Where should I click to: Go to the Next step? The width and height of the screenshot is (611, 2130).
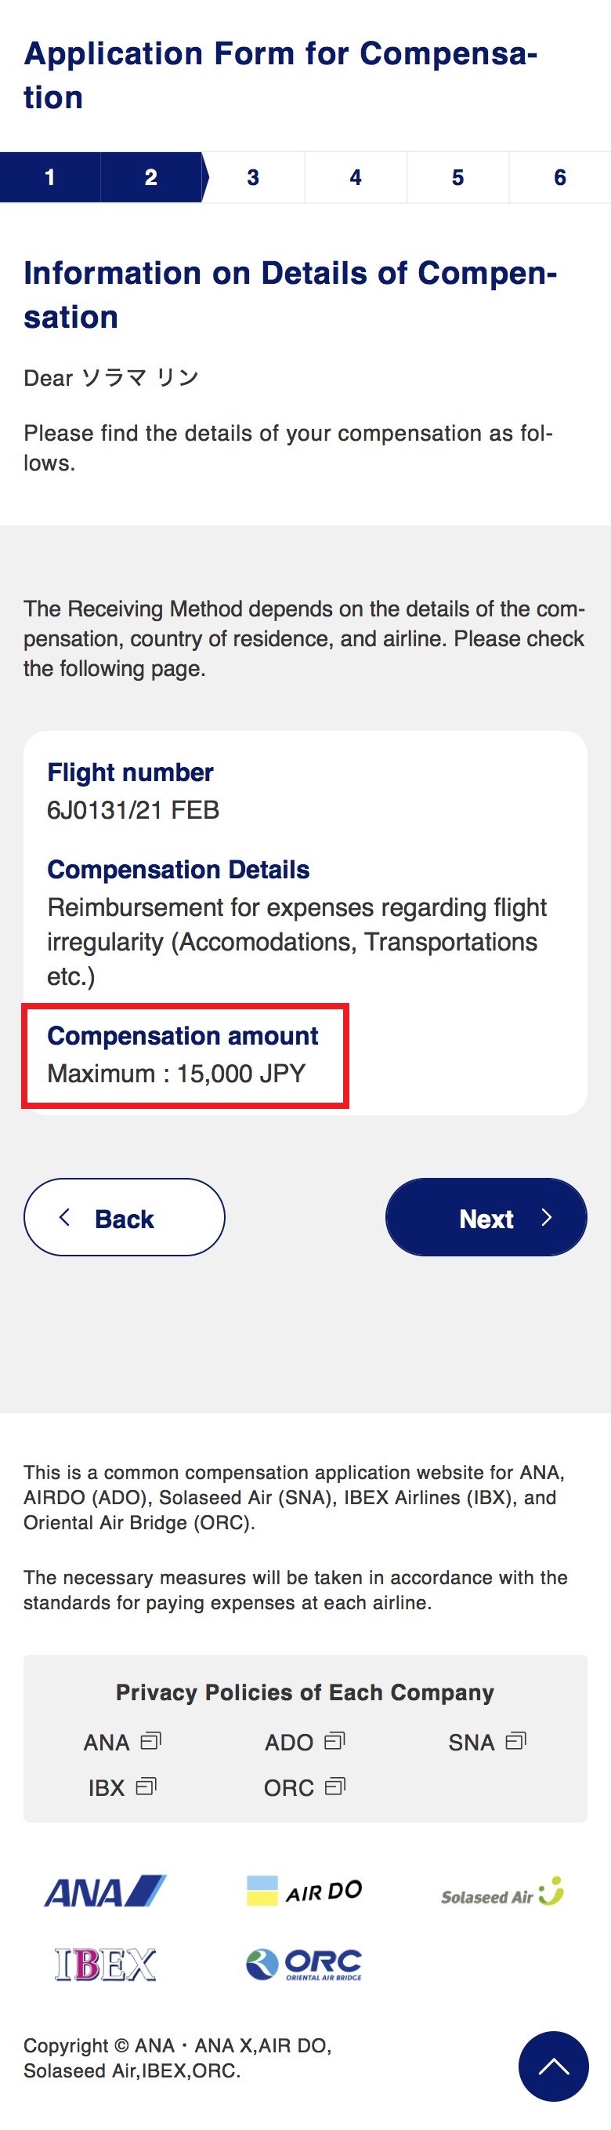486,1217
